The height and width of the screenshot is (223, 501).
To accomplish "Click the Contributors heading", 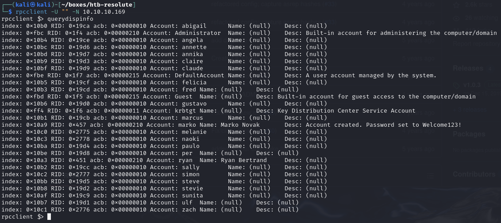I will coord(474,174).
